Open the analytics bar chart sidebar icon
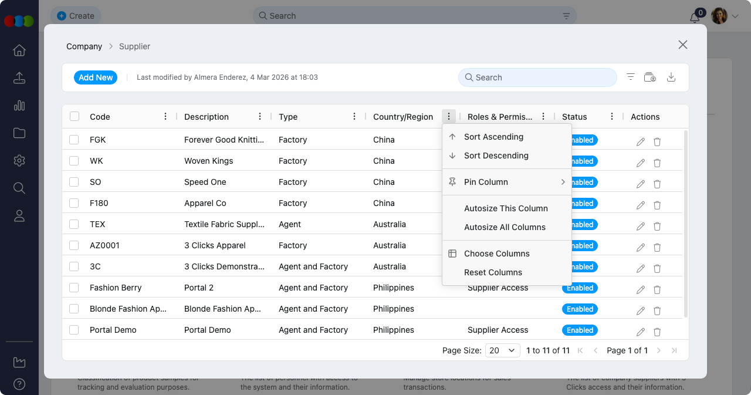 (x=19, y=106)
